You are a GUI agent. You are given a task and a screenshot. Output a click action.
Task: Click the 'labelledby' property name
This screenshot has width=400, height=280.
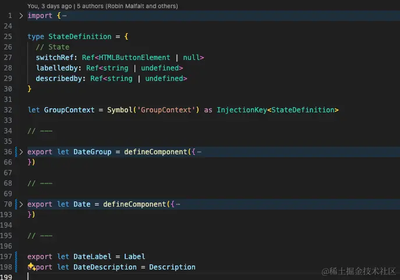(57, 68)
